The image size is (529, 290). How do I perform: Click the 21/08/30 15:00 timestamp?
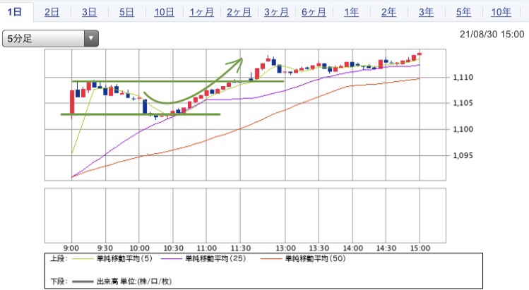click(492, 35)
